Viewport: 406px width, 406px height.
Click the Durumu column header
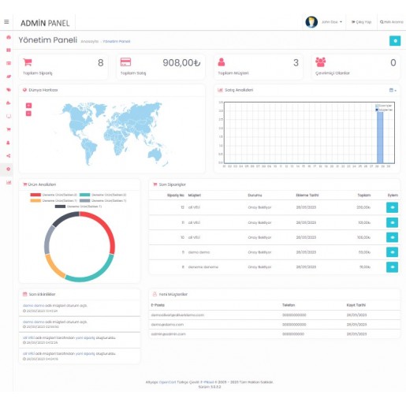tap(255, 196)
